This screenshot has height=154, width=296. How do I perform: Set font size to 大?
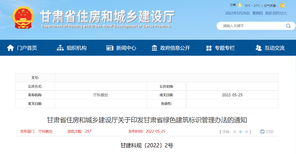(x=234, y=132)
